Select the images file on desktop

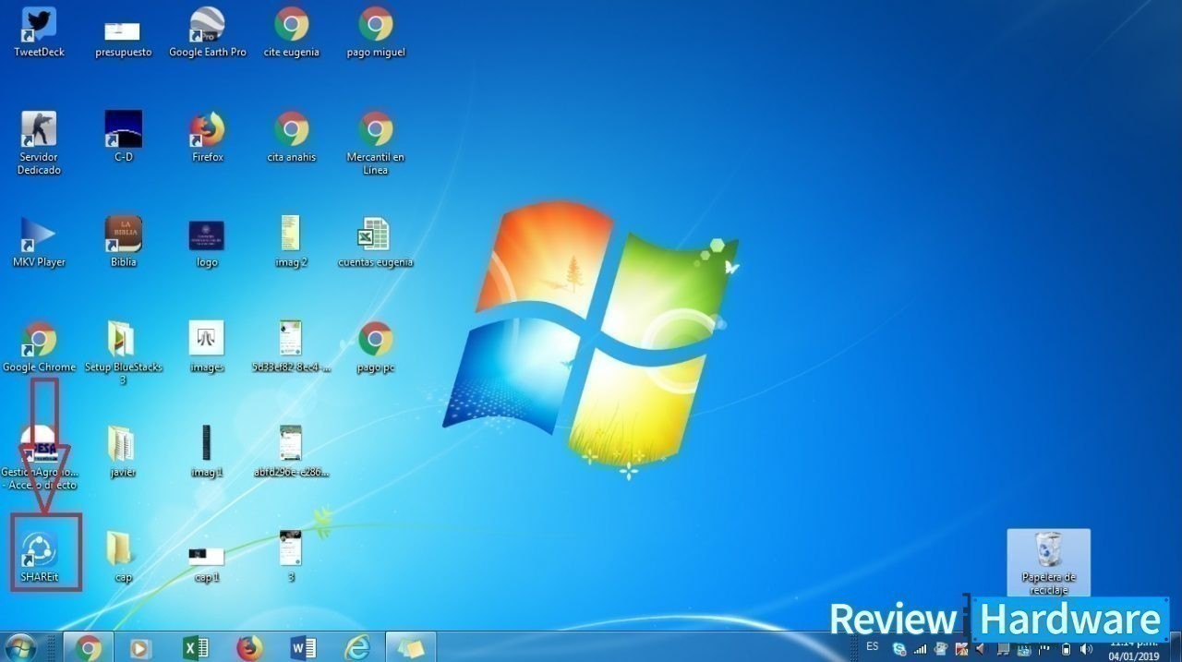[x=208, y=347]
